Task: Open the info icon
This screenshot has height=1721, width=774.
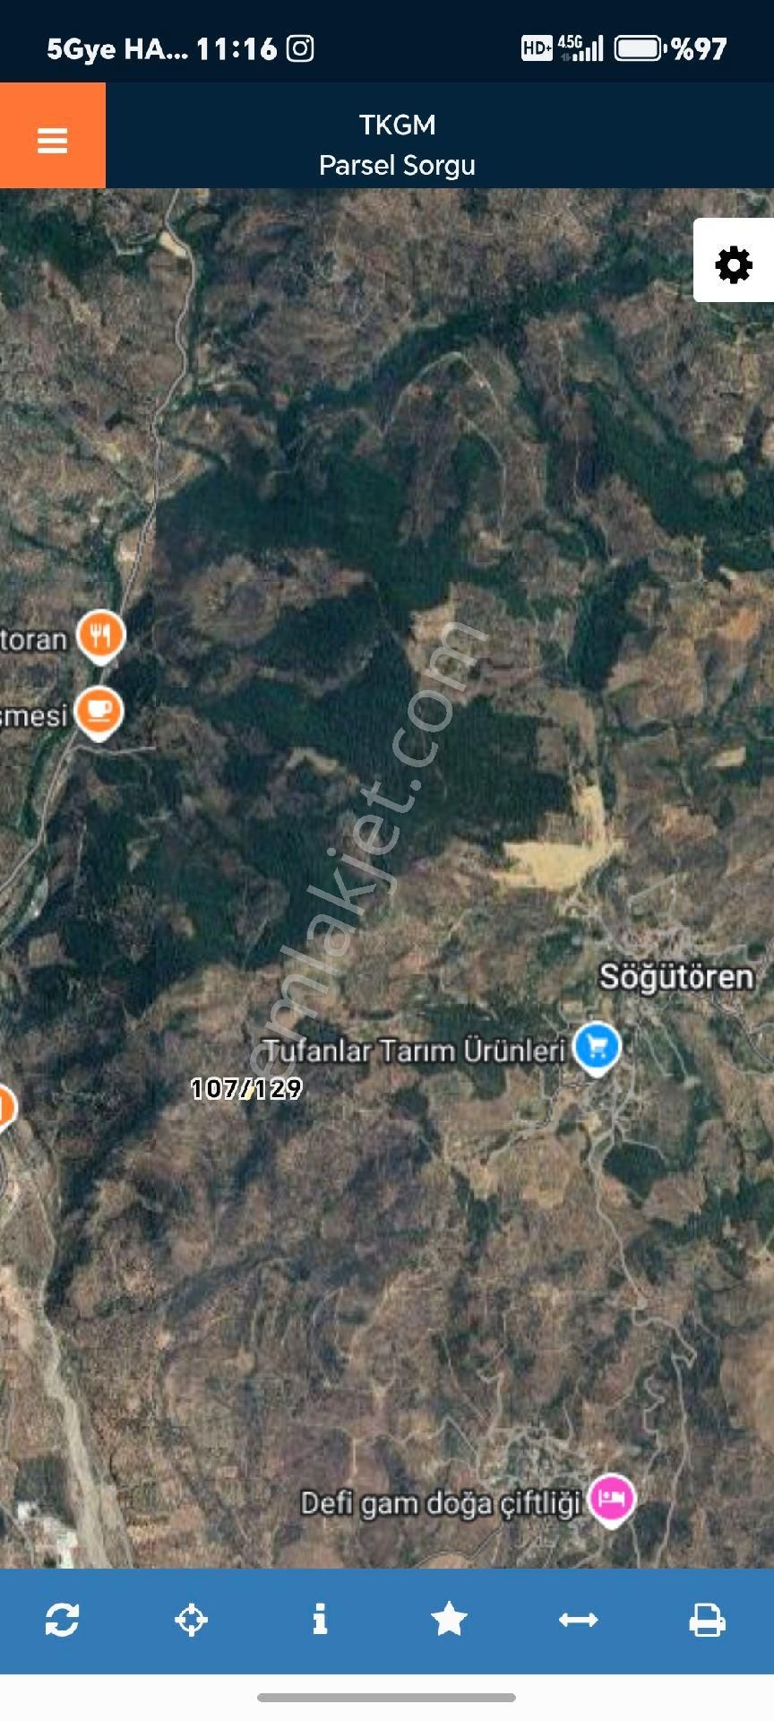Action: coord(320,1620)
